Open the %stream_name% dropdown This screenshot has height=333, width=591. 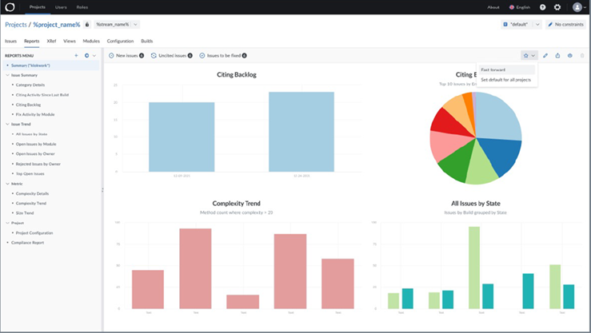click(x=117, y=25)
